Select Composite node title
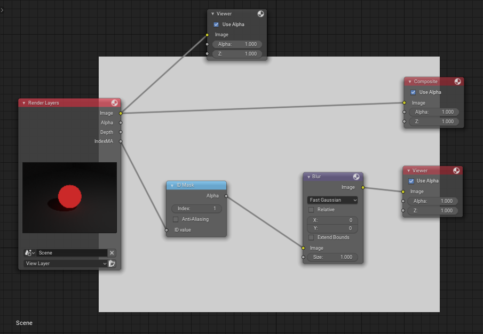Image resolution: width=483 pixels, height=334 pixels. pos(426,82)
